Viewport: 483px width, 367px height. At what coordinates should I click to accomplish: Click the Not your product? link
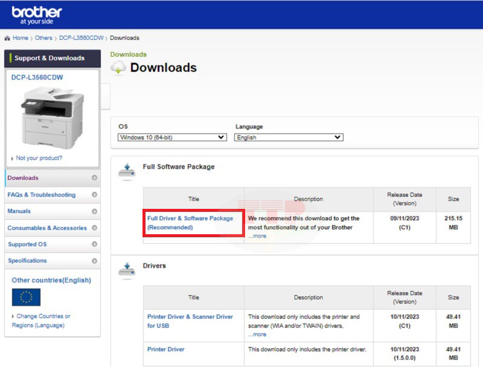pyautogui.click(x=39, y=158)
